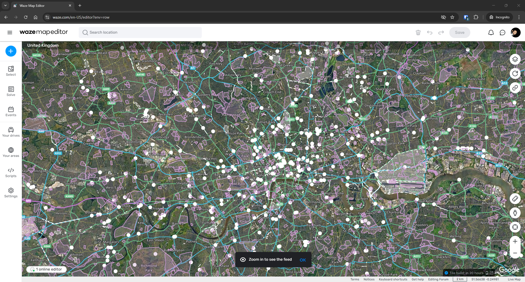
Task: Open the notifications bell
Action: pos(491,33)
